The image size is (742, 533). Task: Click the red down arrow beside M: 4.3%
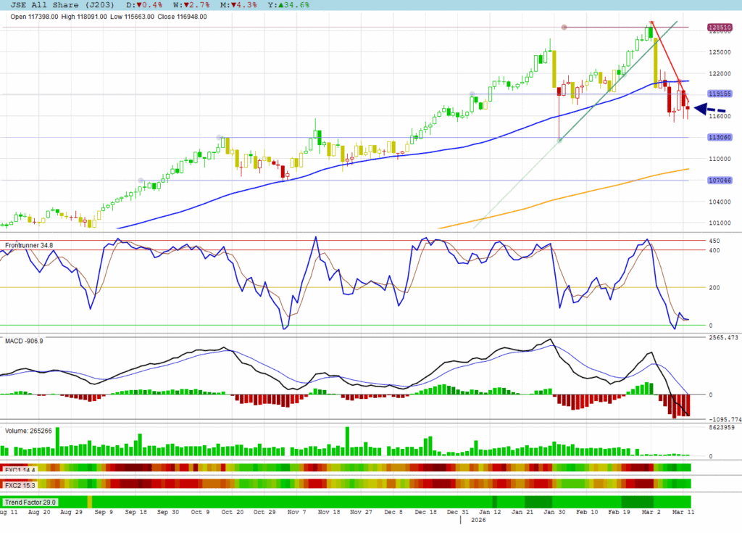[232, 5]
